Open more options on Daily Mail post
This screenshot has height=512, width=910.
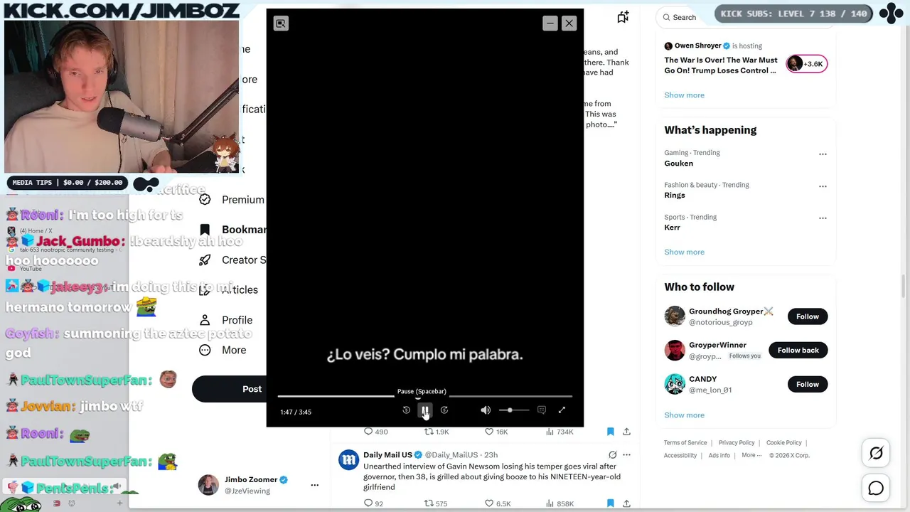point(626,455)
